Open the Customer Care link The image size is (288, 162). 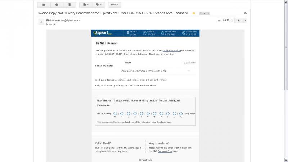(165, 152)
